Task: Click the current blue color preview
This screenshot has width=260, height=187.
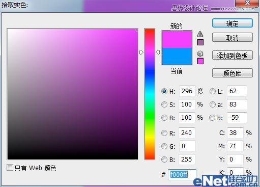Action: click(177, 57)
